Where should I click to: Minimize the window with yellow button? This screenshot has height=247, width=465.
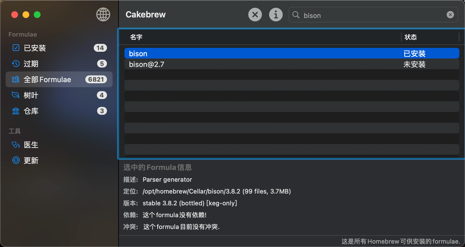point(26,15)
